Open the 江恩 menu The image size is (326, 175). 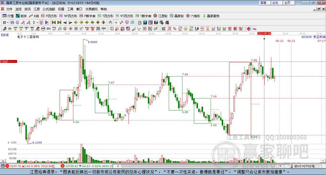(37, 9)
